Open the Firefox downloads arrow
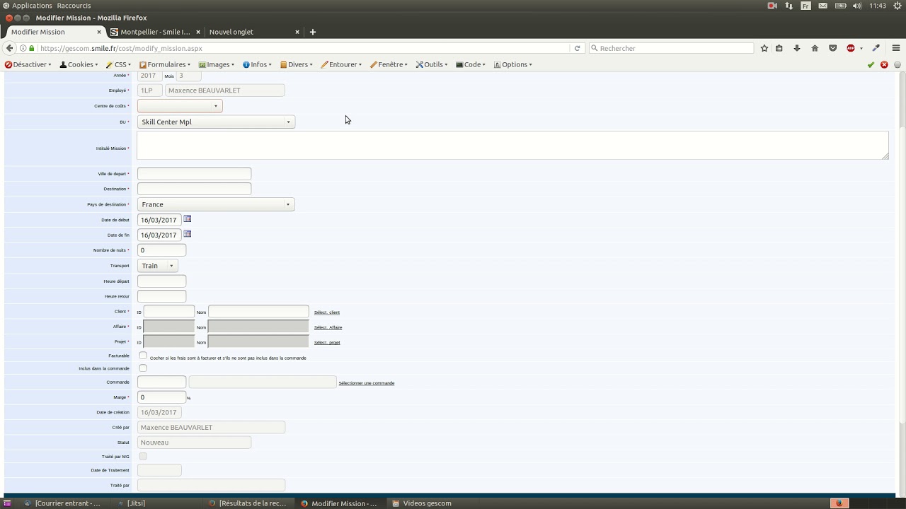 pyautogui.click(x=797, y=48)
